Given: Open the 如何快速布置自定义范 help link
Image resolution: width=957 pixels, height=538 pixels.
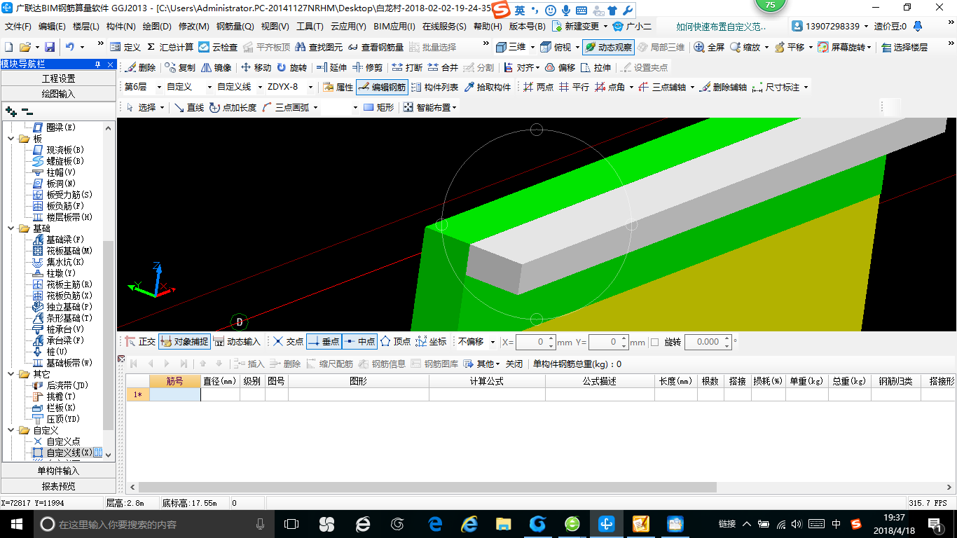Looking at the screenshot, I should (x=722, y=27).
